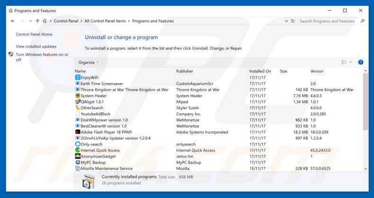Click the MyPC Backup icon

click(78, 162)
